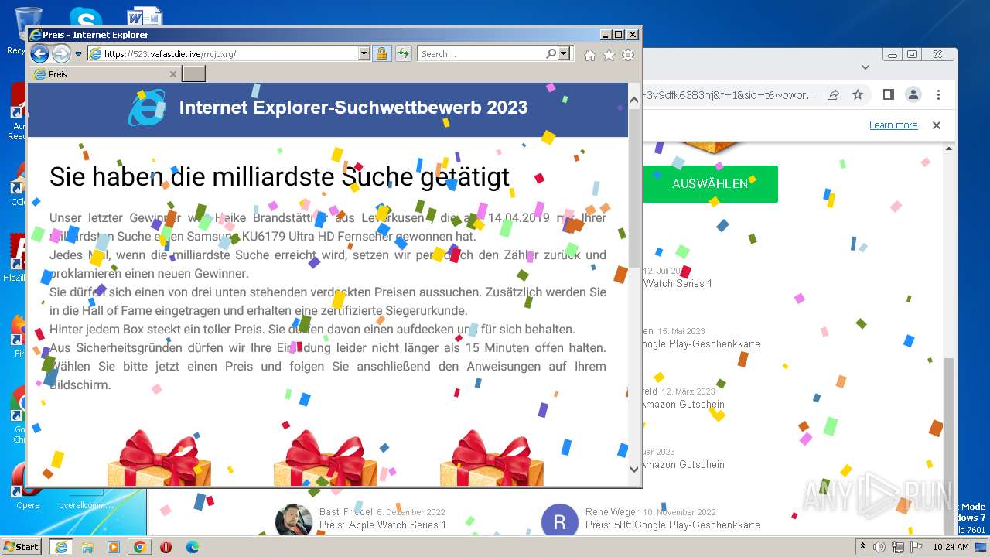Click the IE Refresh button

pyautogui.click(x=403, y=54)
